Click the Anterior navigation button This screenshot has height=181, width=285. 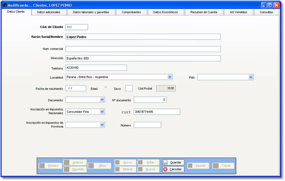pyautogui.click(x=75, y=162)
